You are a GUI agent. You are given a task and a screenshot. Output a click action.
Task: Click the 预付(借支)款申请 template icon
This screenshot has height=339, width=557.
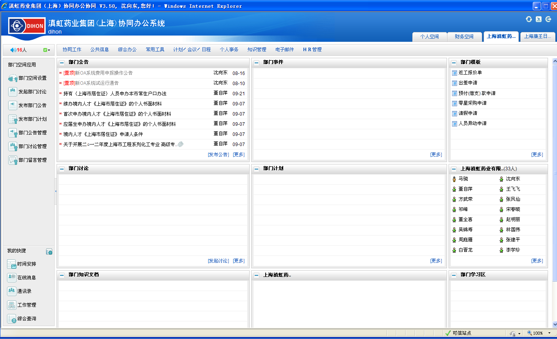pyautogui.click(x=454, y=93)
